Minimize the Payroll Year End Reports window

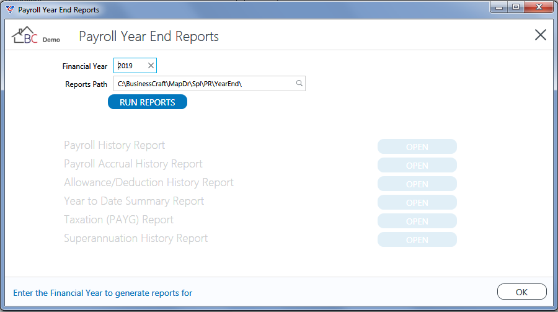pos(499,7)
